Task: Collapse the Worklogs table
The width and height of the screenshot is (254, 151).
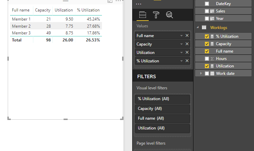Action: coord(197,27)
